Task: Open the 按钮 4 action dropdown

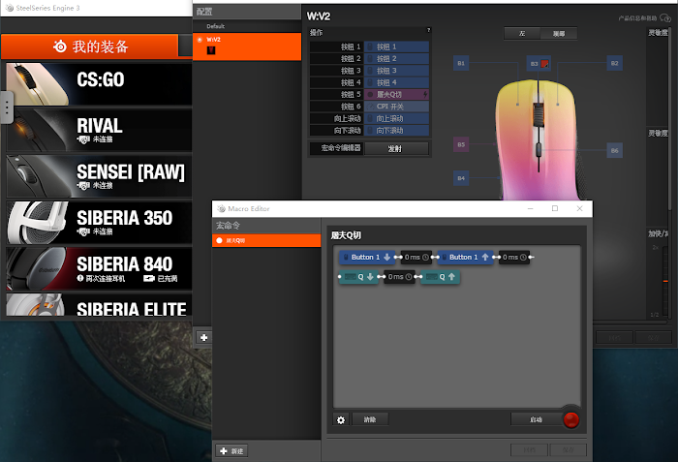Action: tap(396, 82)
